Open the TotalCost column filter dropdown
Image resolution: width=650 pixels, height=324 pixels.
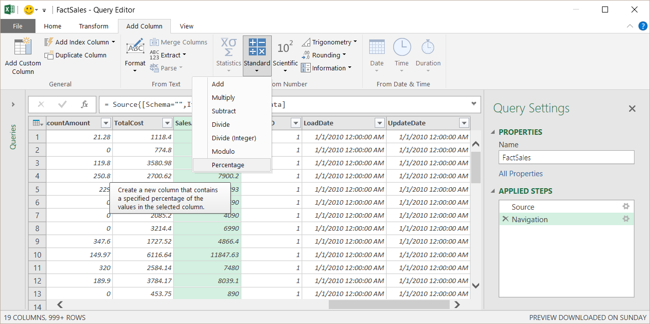pos(167,123)
